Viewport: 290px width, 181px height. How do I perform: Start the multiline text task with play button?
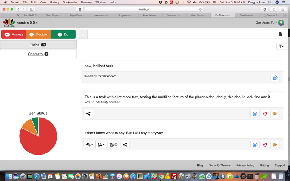click(x=275, y=114)
